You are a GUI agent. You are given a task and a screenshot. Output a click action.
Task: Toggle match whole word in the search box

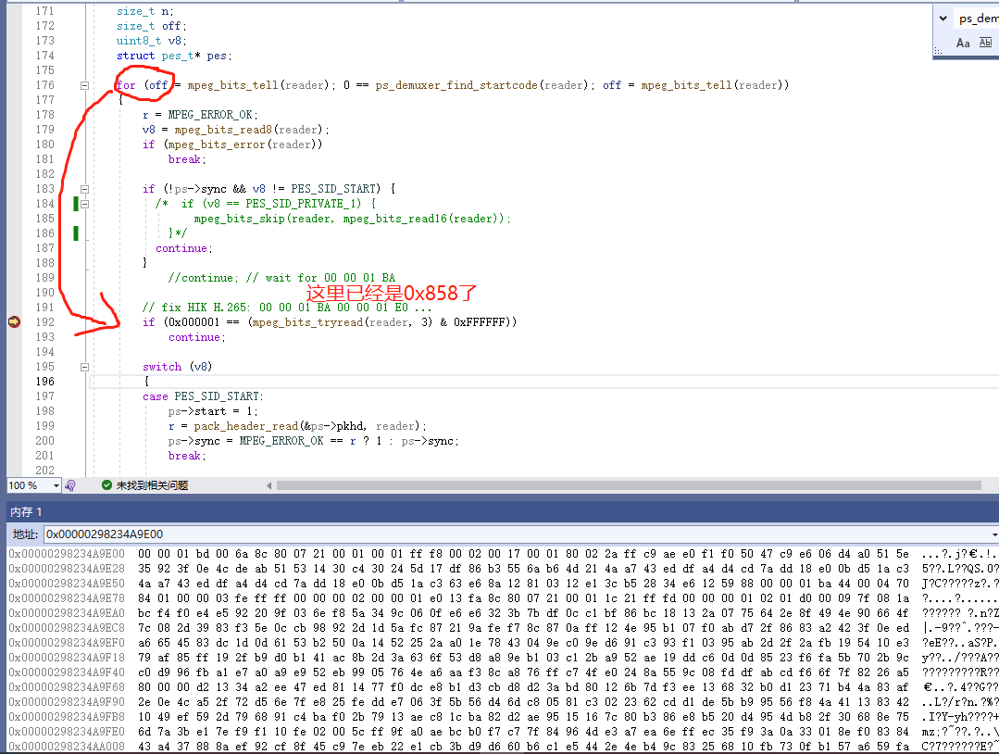985,42
